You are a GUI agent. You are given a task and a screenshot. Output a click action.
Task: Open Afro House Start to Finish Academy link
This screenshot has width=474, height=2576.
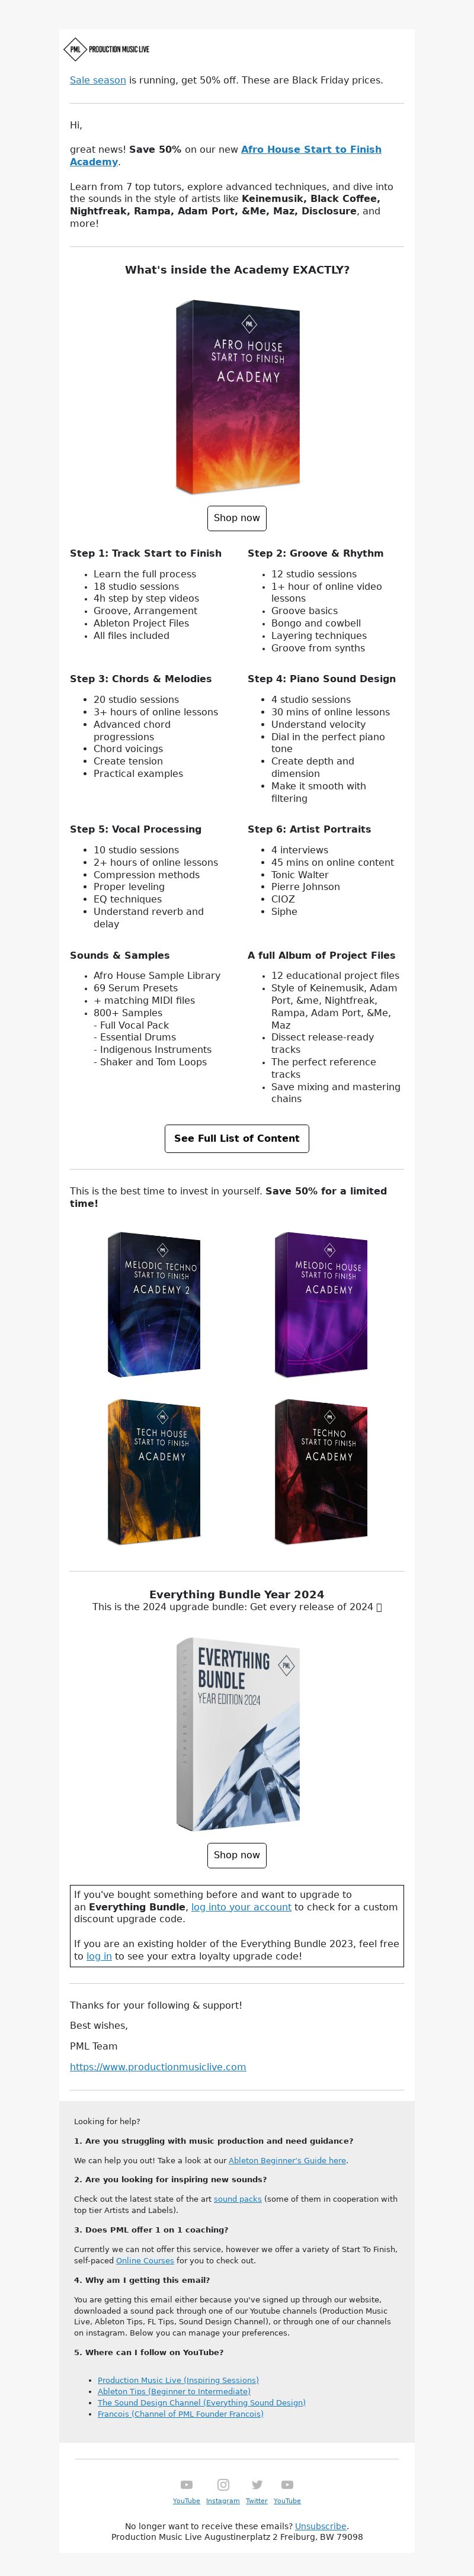[x=225, y=155]
